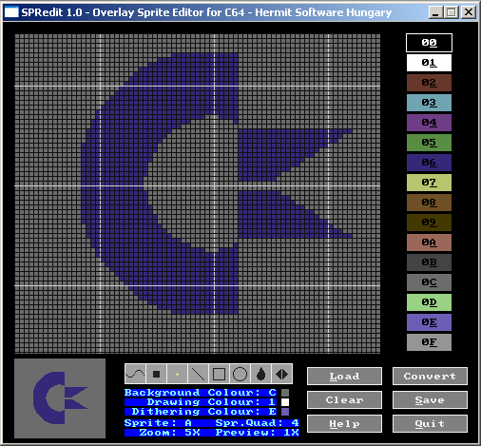The image size is (481, 446).
Task: Select the flood fill drop tool
Action: tap(260, 374)
